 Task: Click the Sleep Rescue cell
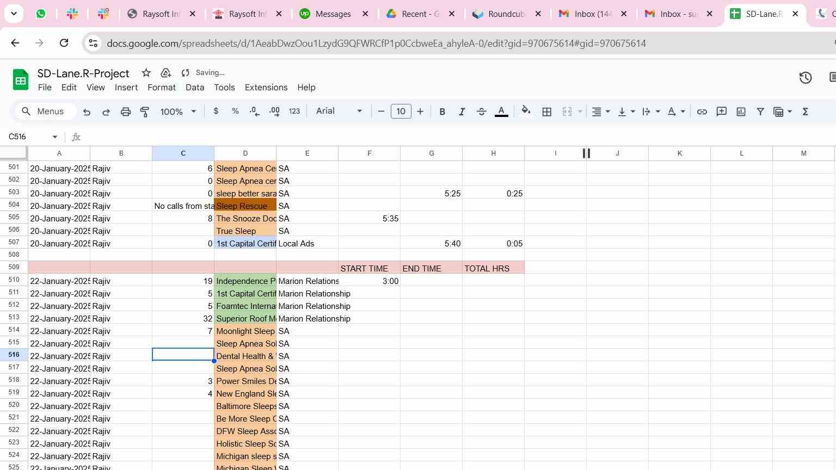[x=245, y=206]
